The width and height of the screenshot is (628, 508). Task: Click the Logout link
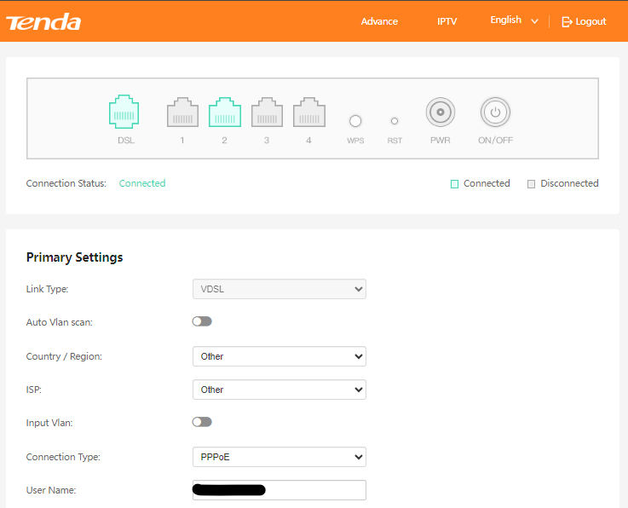point(585,21)
